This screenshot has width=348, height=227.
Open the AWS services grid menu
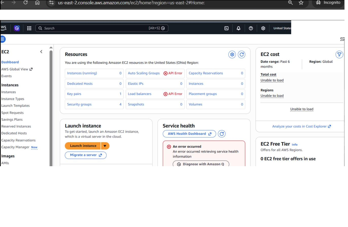pyautogui.click(x=29, y=28)
